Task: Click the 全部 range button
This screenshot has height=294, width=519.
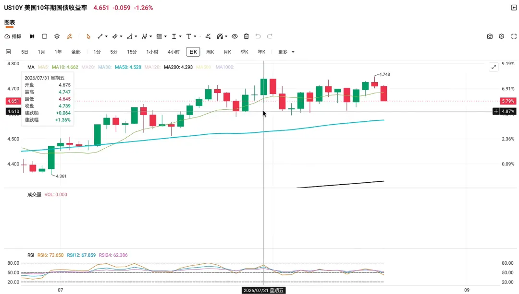Action: (x=76, y=52)
